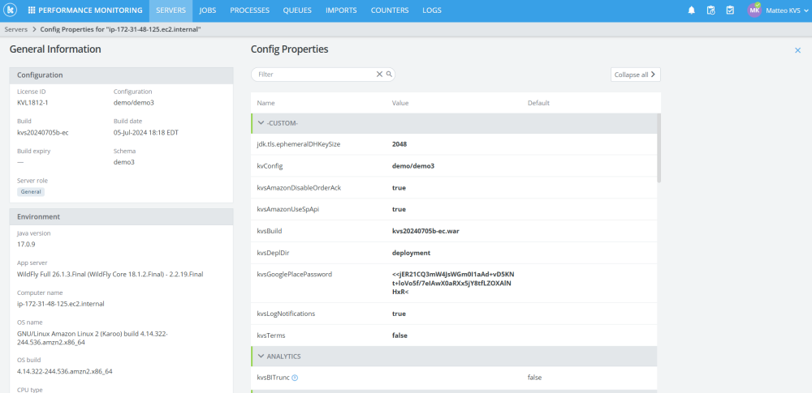Select the jdk.tls.ephemeralDHKeySize row
The height and width of the screenshot is (393, 812).
pos(454,144)
